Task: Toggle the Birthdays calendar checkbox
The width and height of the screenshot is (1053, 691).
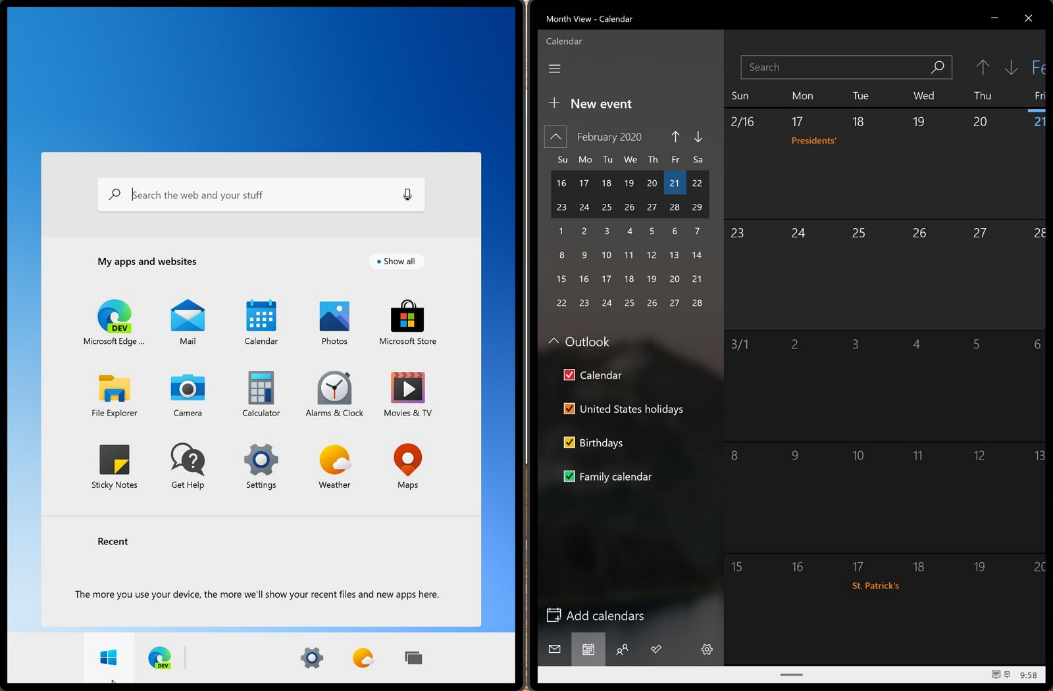Action: tap(570, 442)
